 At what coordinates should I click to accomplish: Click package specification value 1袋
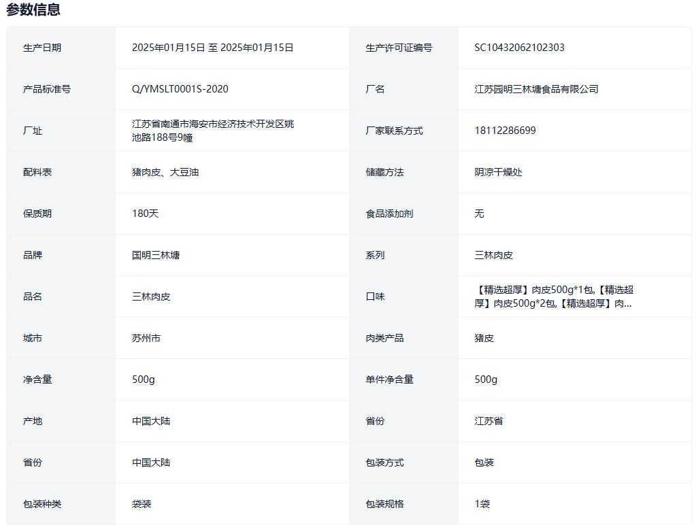482,504
